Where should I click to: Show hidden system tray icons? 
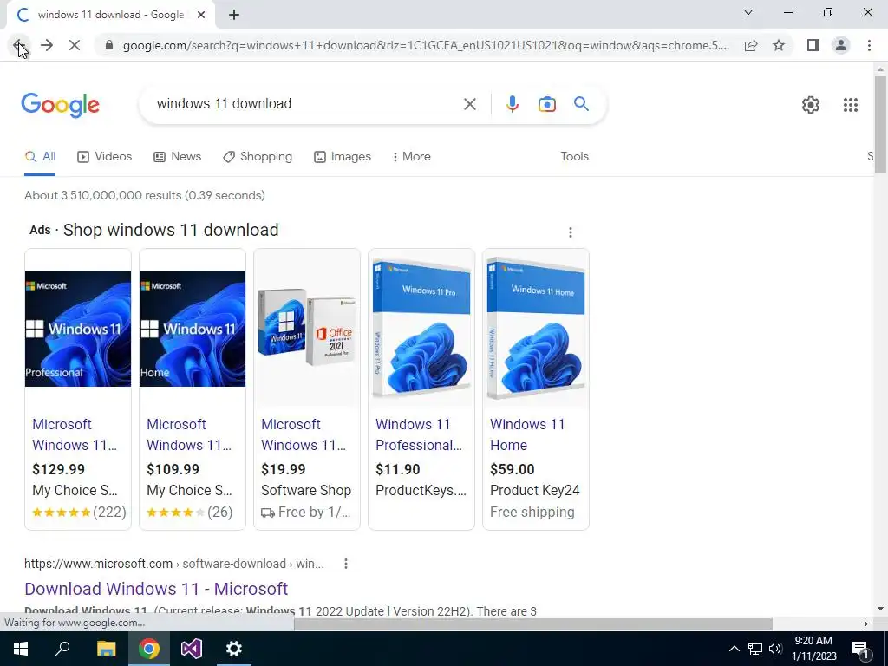point(734,649)
